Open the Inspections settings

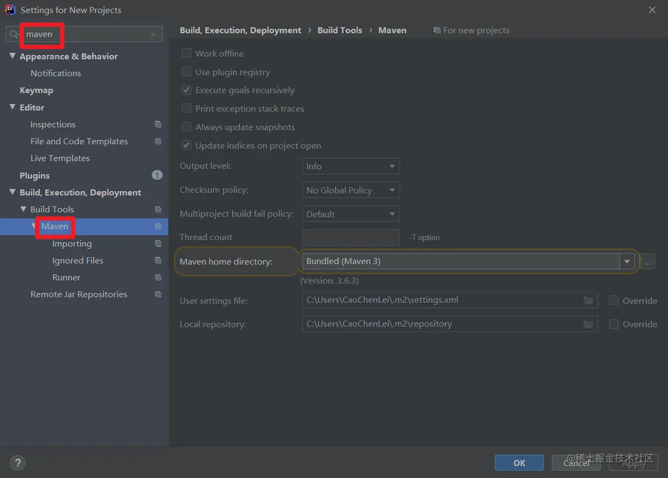click(53, 125)
